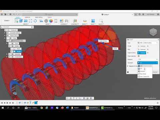The width and height of the screenshot is (160, 120).
Task: Expand the Construction folder node
Action: [x=7, y=57]
